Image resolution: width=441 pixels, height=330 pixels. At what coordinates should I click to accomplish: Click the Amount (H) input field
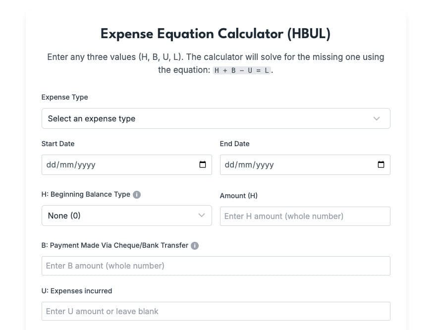(305, 216)
